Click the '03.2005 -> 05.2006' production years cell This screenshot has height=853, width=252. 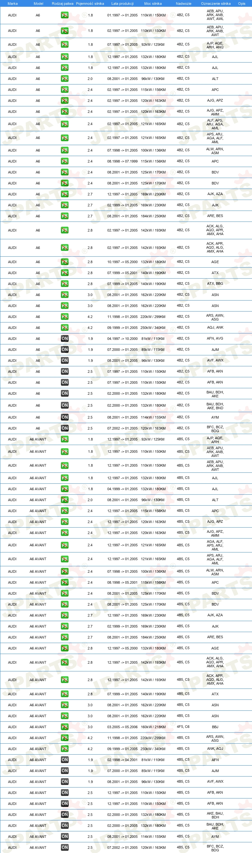[x=122, y=727]
